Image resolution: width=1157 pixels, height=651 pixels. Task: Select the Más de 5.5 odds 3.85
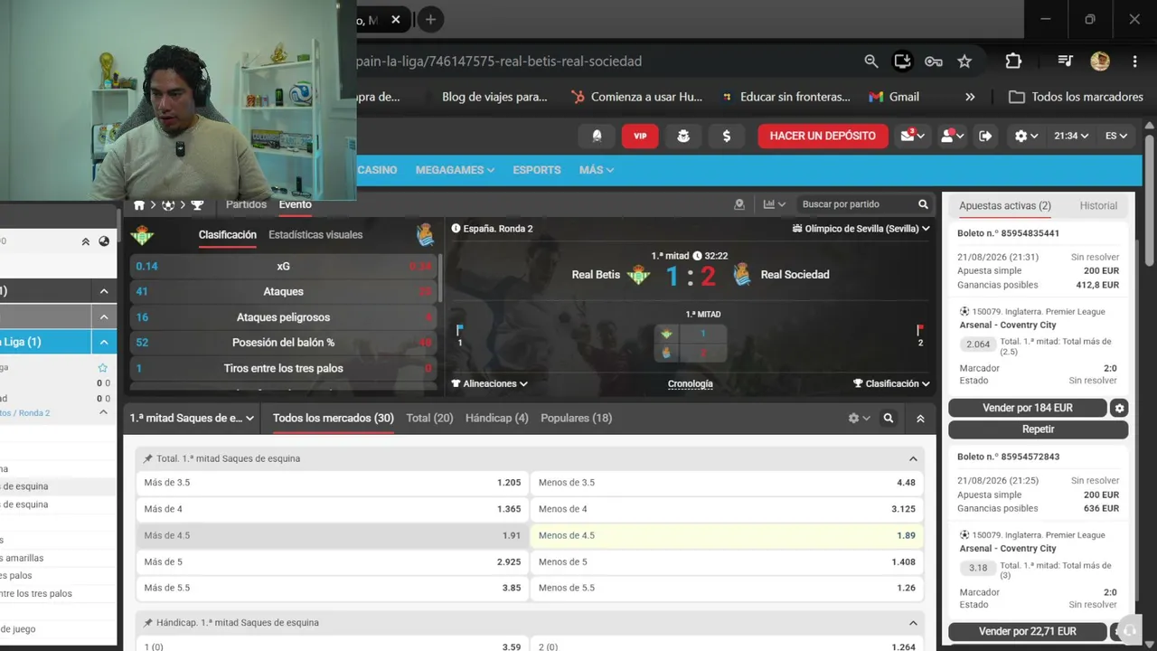(x=333, y=588)
